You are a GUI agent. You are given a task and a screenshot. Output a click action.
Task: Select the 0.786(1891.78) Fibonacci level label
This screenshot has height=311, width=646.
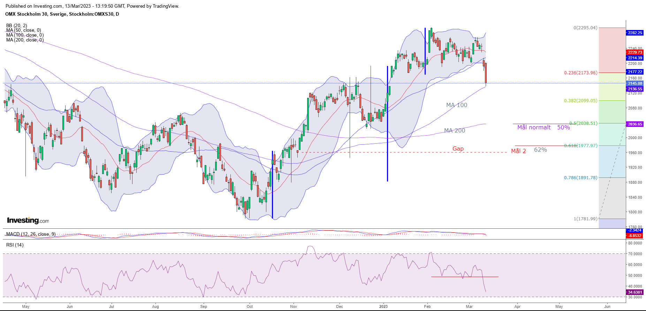(580, 178)
